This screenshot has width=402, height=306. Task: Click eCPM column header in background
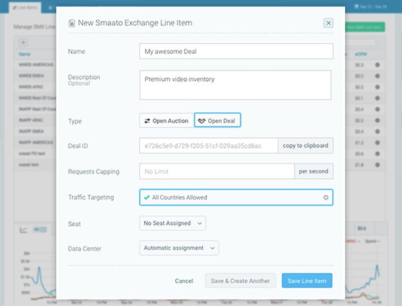click(x=361, y=54)
